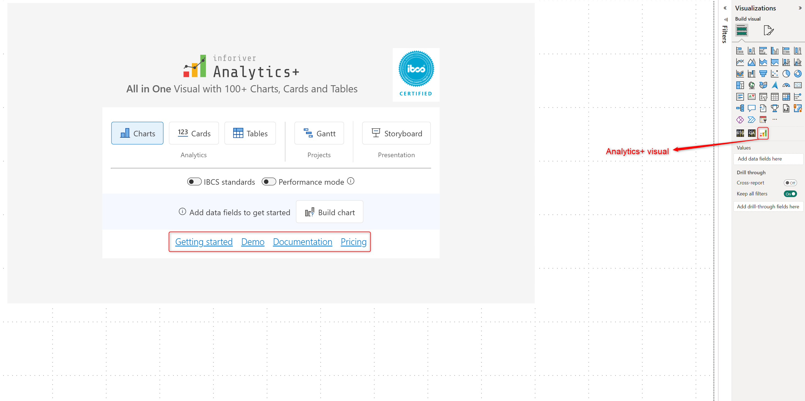Choose the globe map visual icon
805x401 pixels.
(751, 85)
